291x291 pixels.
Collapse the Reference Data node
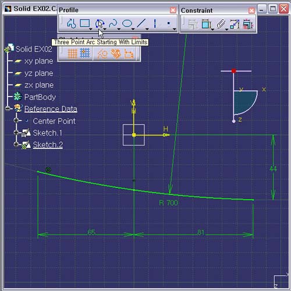[8, 108]
